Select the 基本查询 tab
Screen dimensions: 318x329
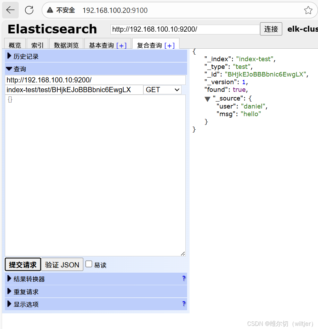(x=101, y=45)
